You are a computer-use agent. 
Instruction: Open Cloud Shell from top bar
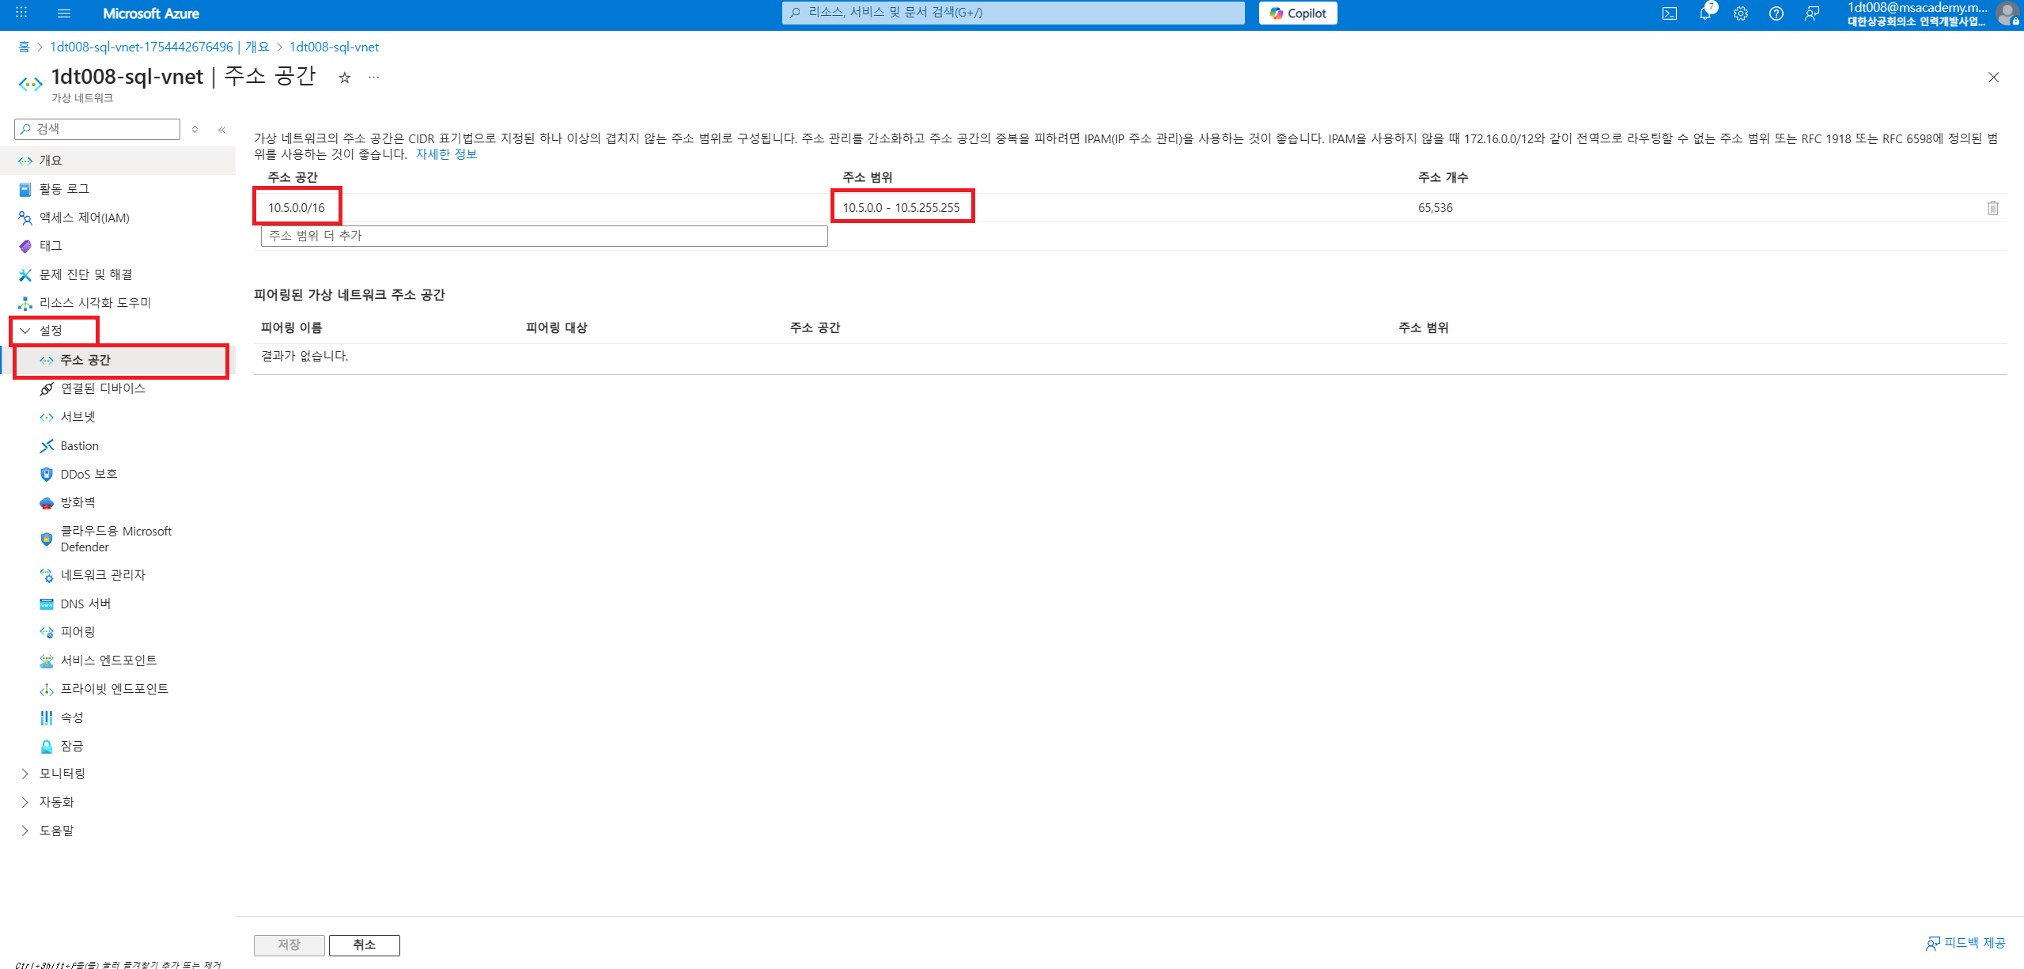coord(1669,13)
